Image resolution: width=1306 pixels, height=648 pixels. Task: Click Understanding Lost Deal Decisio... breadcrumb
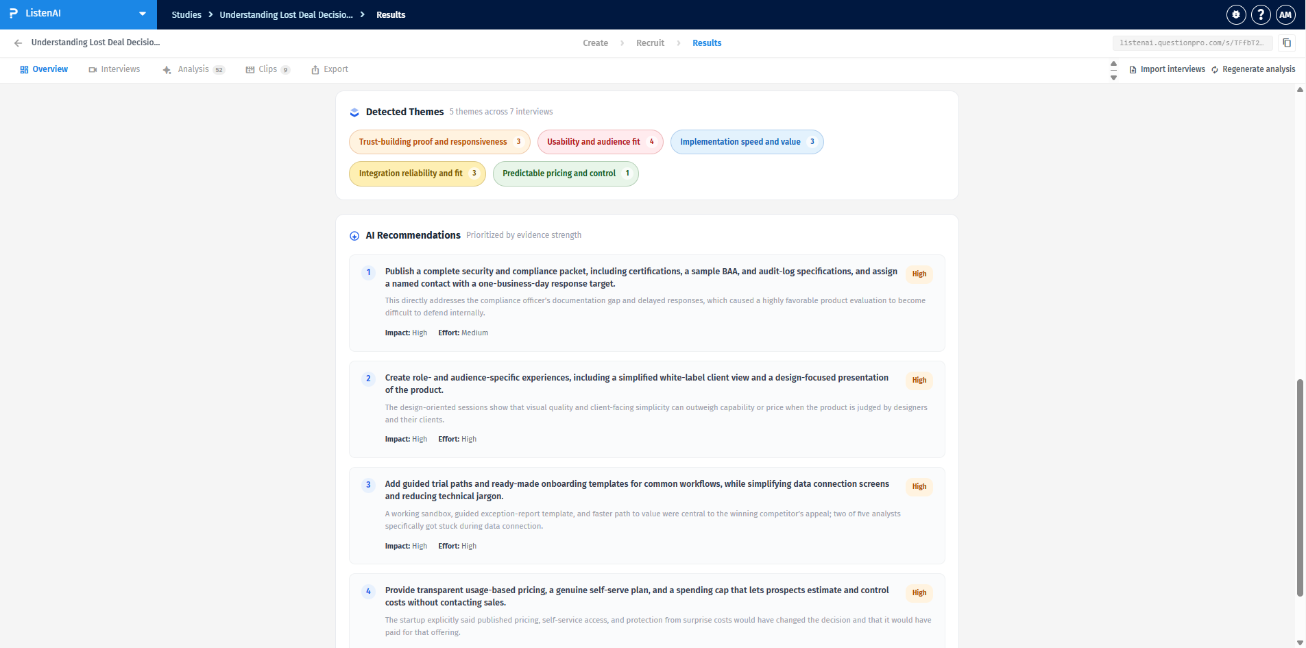coord(286,14)
